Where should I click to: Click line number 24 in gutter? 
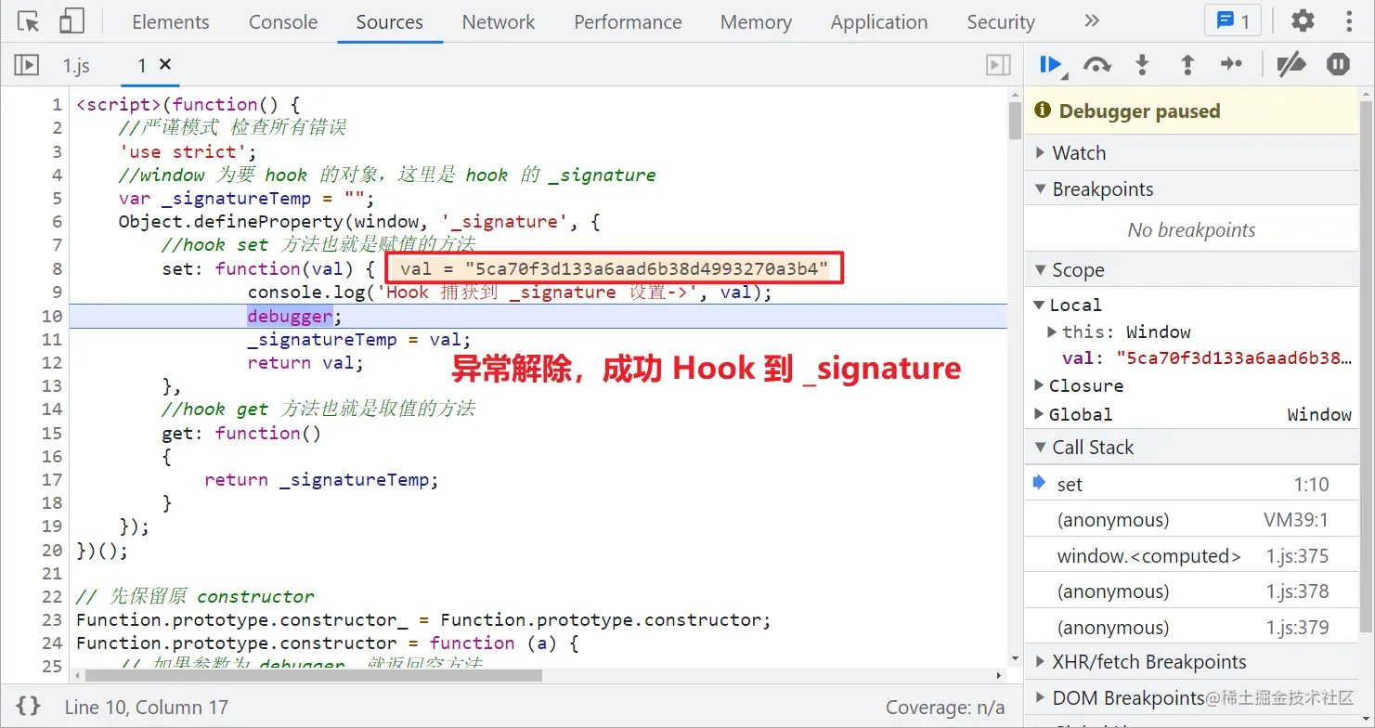click(52, 643)
